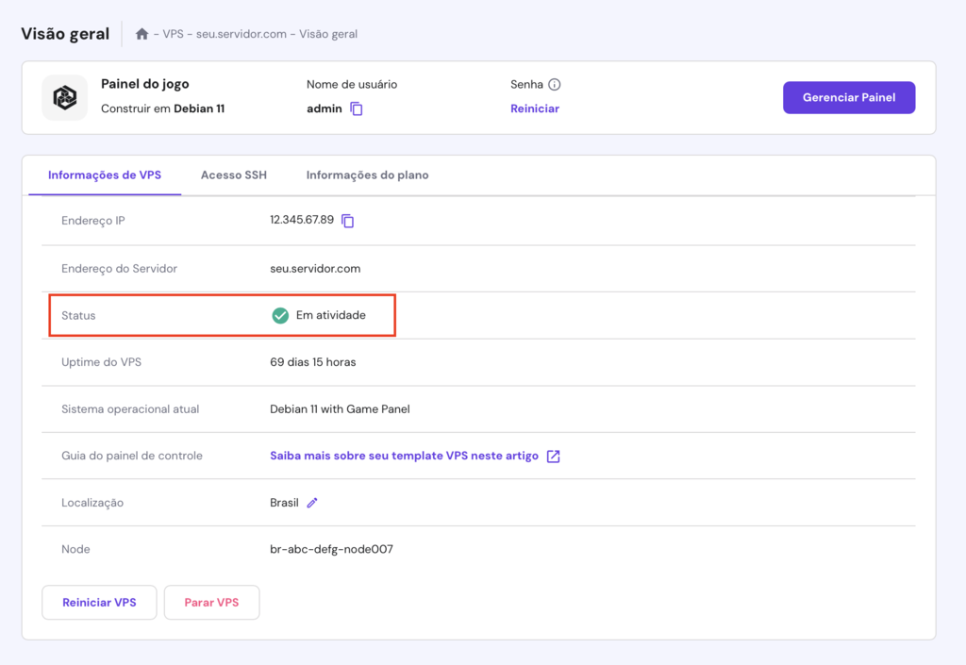The width and height of the screenshot is (966, 665).
Task: Switch to the Acesso SSH tab
Action: pyautogui.click(x=233, y=175)
